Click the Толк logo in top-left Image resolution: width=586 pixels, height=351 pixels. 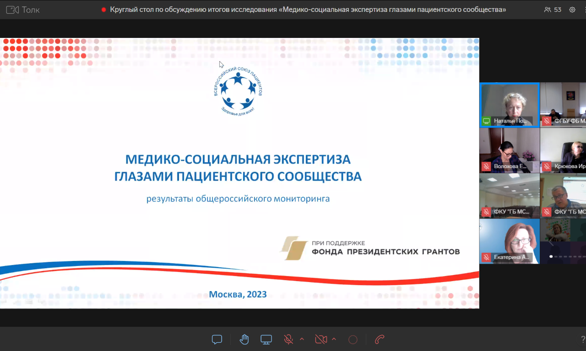[x=23, y=10]
